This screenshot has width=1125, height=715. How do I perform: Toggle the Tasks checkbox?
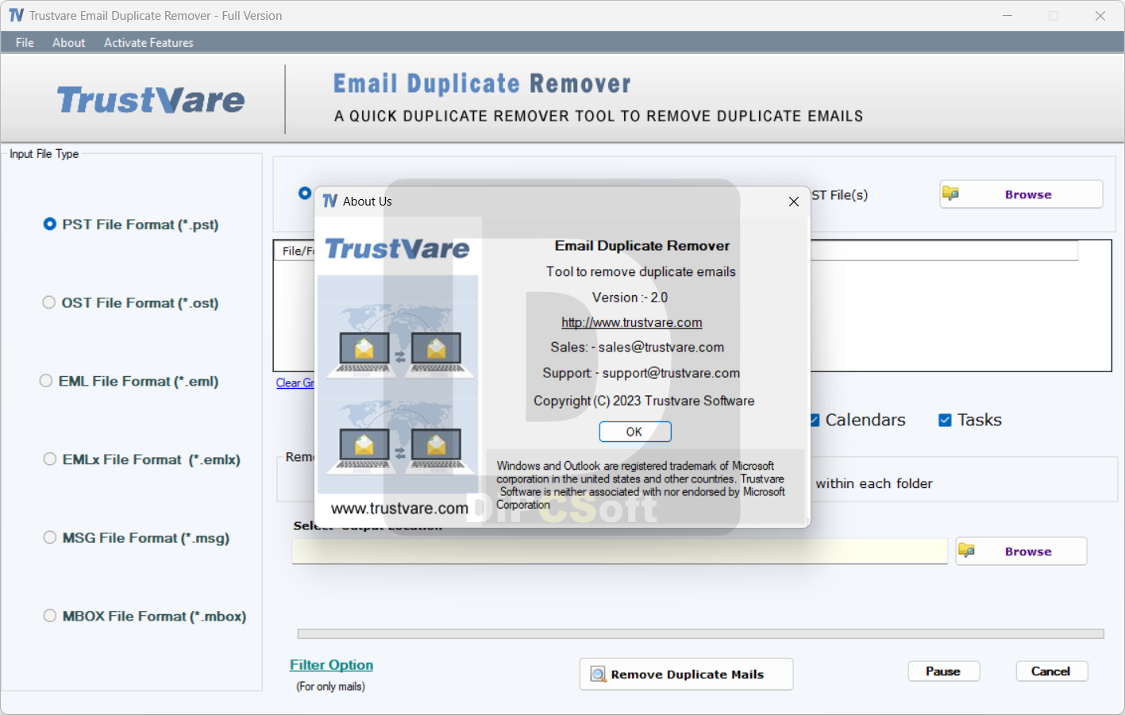click(945, 421)
